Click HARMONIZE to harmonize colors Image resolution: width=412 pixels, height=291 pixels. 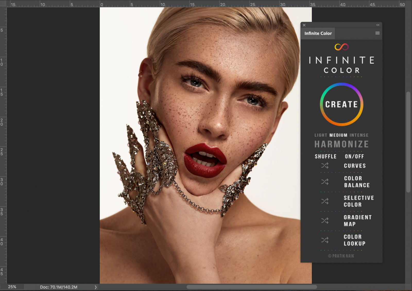pos(341,144)
